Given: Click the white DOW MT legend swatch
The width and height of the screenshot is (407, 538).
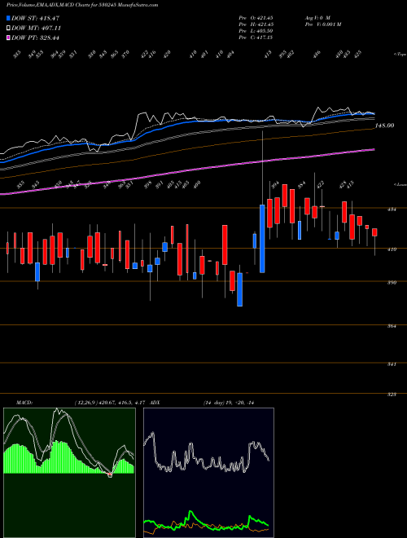Looking at the screenshot, I should [x=8, y=29].
